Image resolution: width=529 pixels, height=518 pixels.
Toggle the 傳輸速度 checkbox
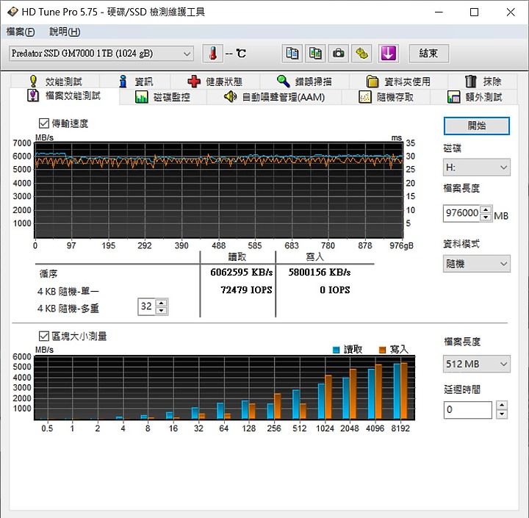[x=44, y=123]
